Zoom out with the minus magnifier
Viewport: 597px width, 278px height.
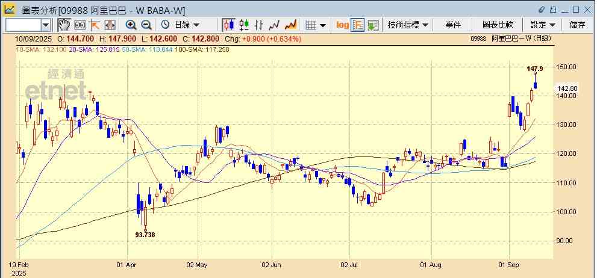click(146, 25)
